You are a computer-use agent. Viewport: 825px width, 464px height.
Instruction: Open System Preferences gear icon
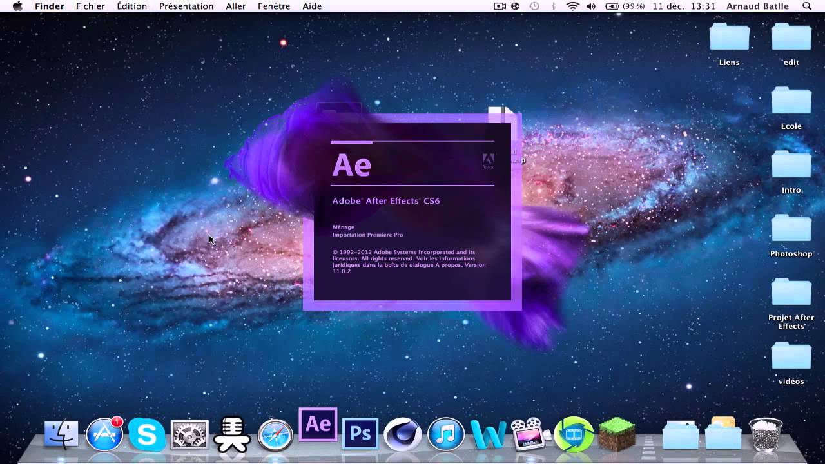pos(189,435)
